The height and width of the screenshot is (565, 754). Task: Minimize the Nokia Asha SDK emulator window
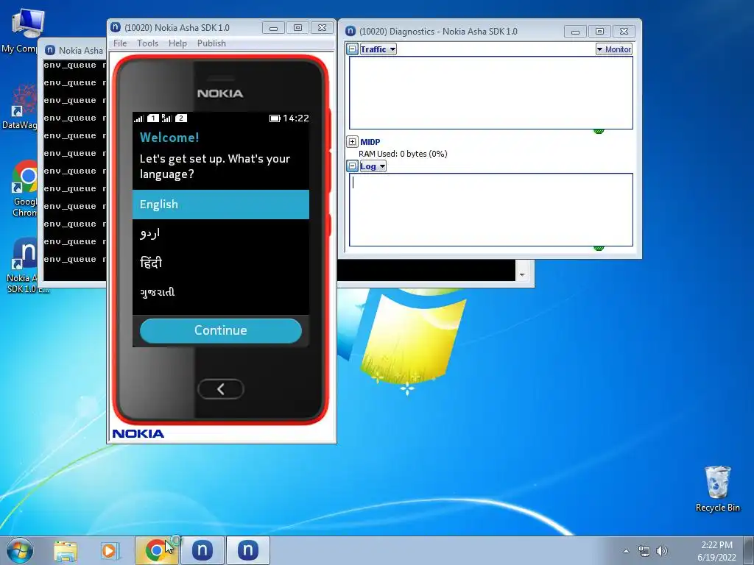[x=274, y=28]
